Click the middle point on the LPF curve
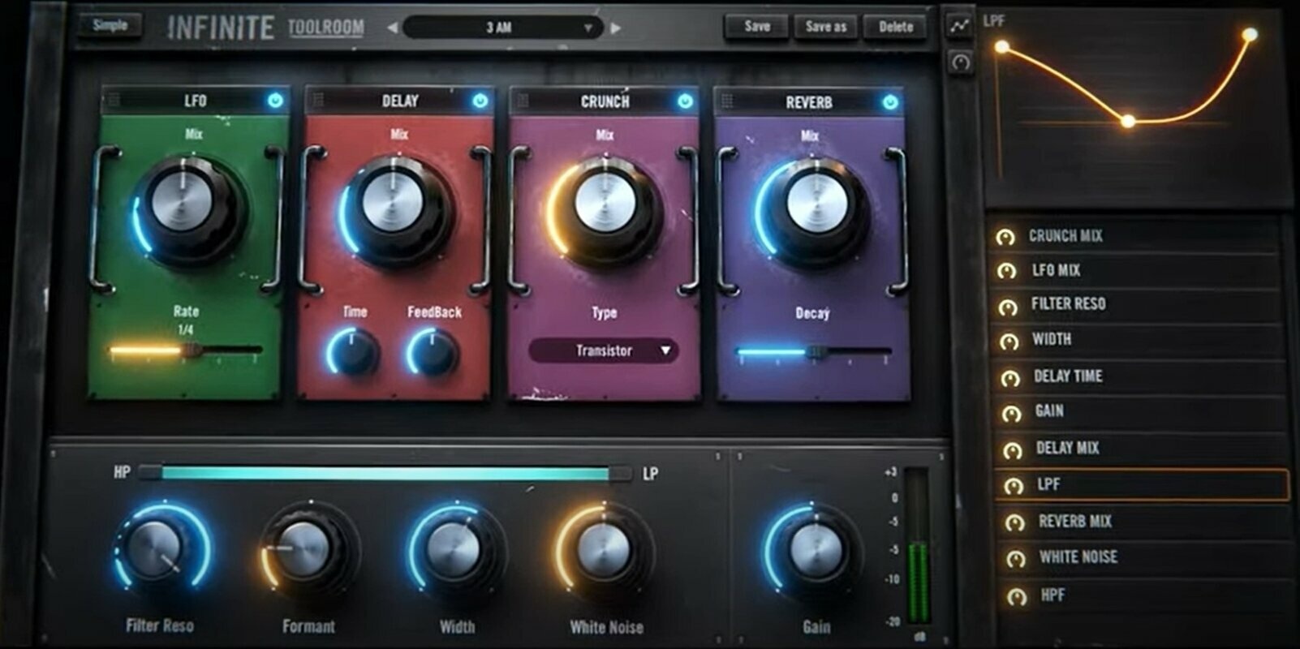The height and width of the screenshot is (649, 1300). [x=1128, y=122]
